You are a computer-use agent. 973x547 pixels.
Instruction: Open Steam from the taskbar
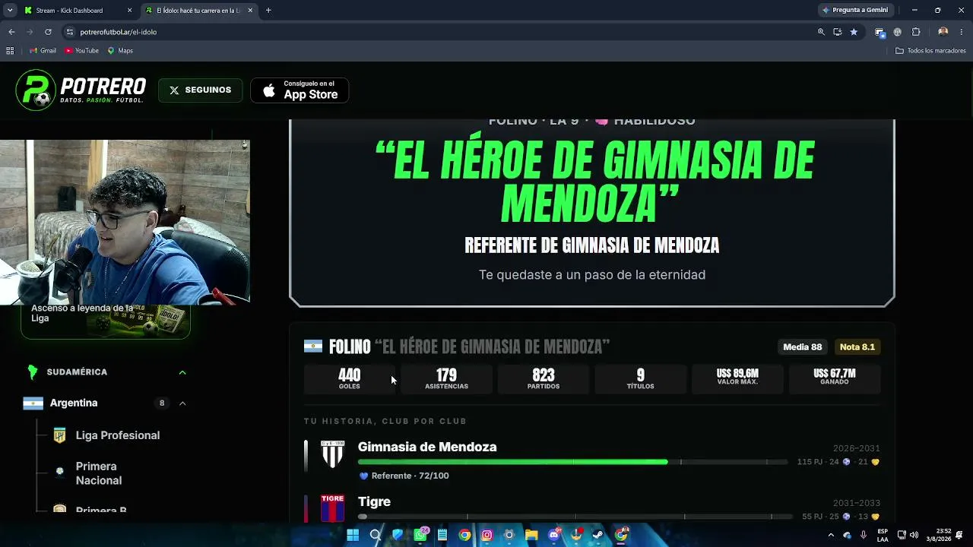[598, 535]
